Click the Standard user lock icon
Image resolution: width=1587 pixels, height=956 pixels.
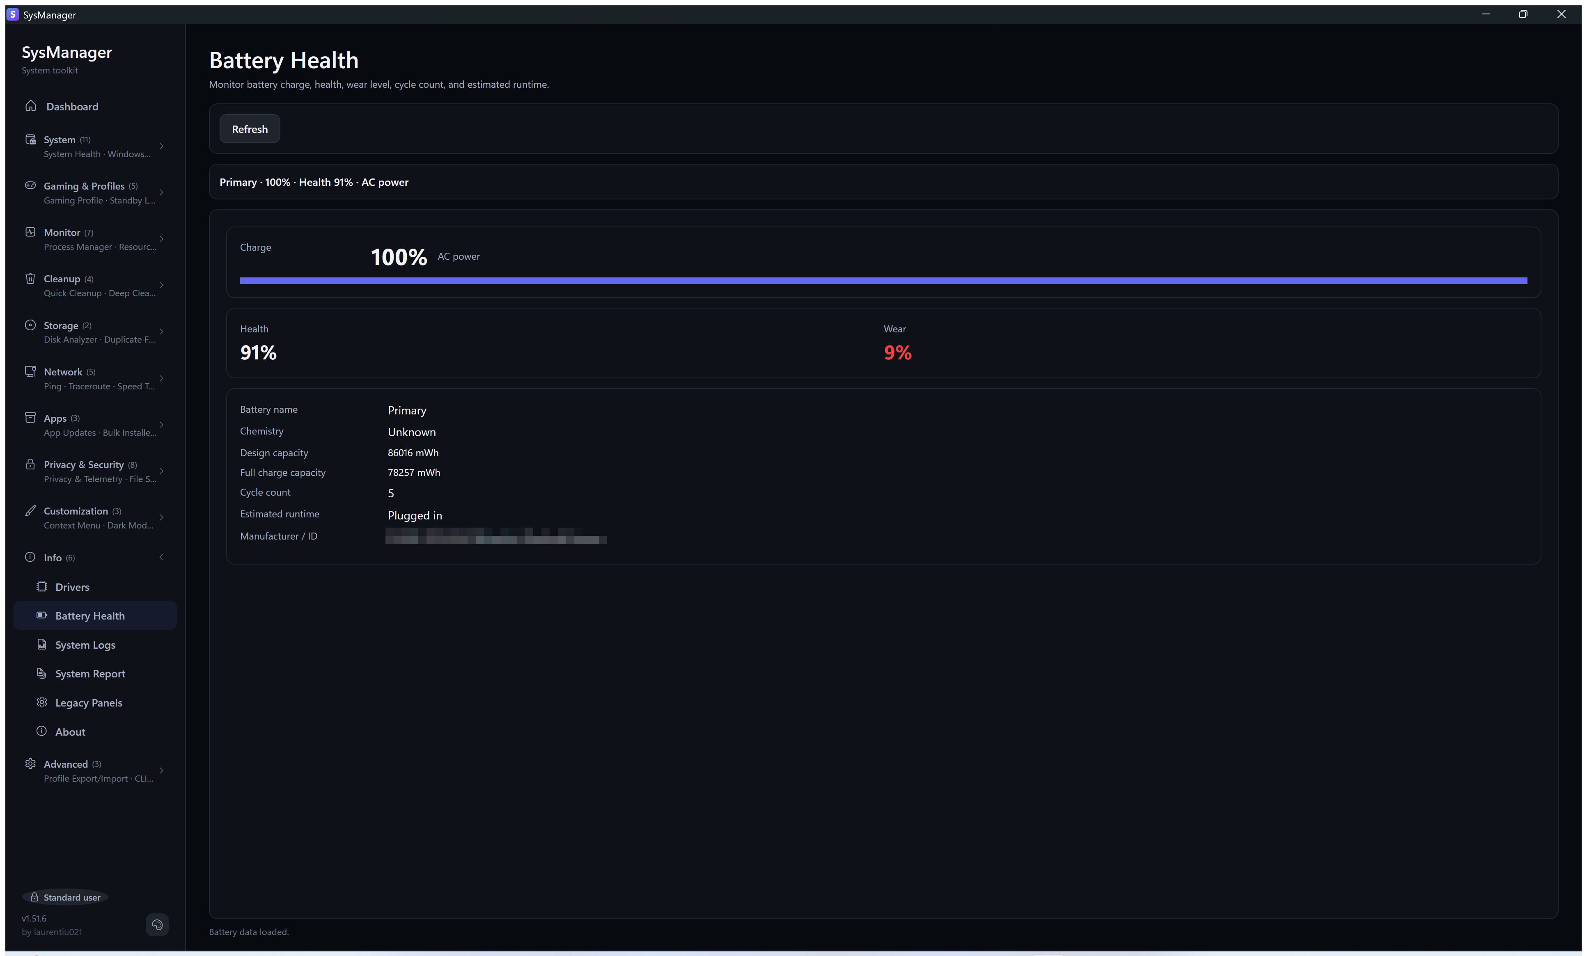coord(35,897)
